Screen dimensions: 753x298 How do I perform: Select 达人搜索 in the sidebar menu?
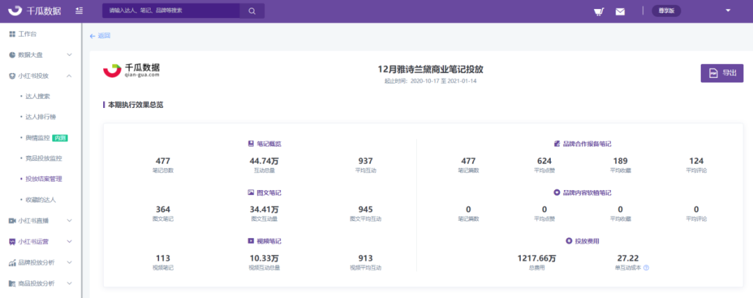(x=38, y=97)
